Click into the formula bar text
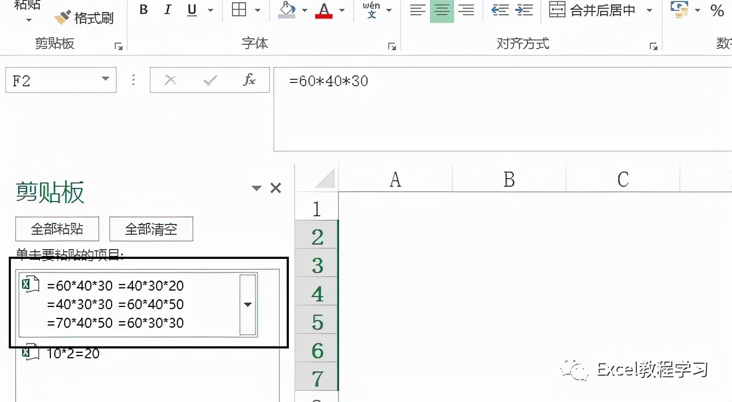The height and width of the screenshot is (402, 732). 503,109
